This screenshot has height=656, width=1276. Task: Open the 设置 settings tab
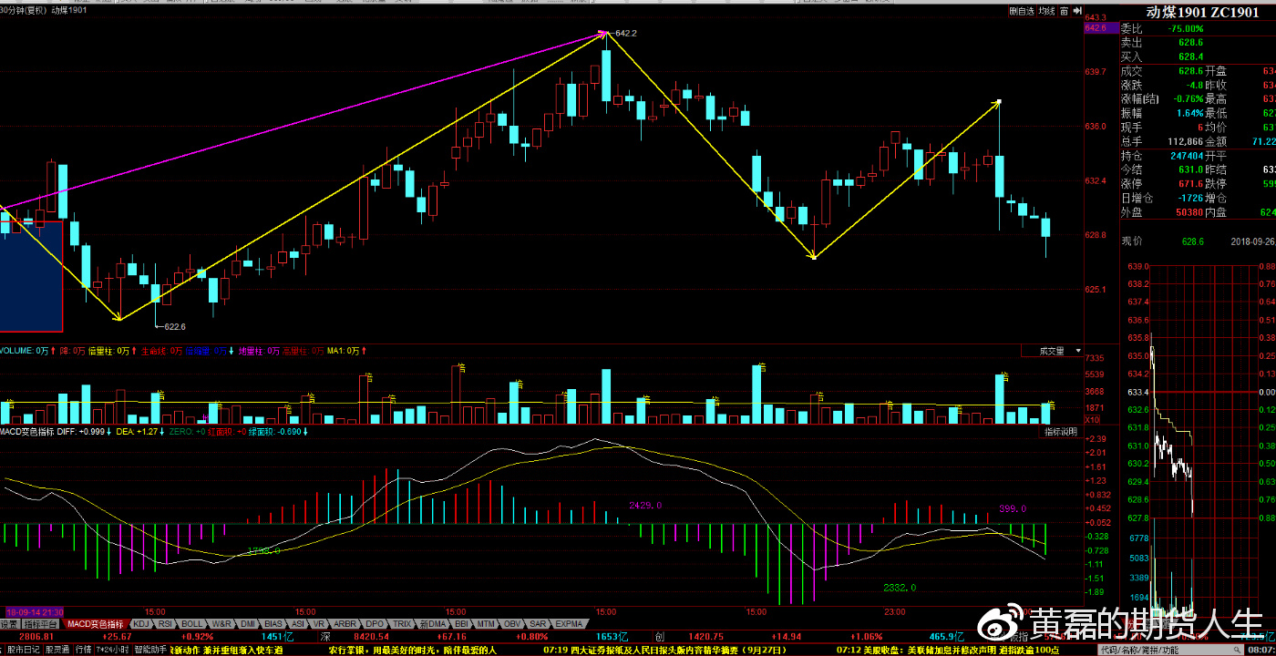10,624
